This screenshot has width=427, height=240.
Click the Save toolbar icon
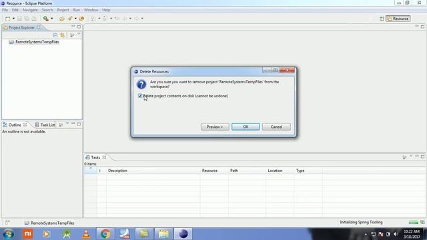point(19,19)
